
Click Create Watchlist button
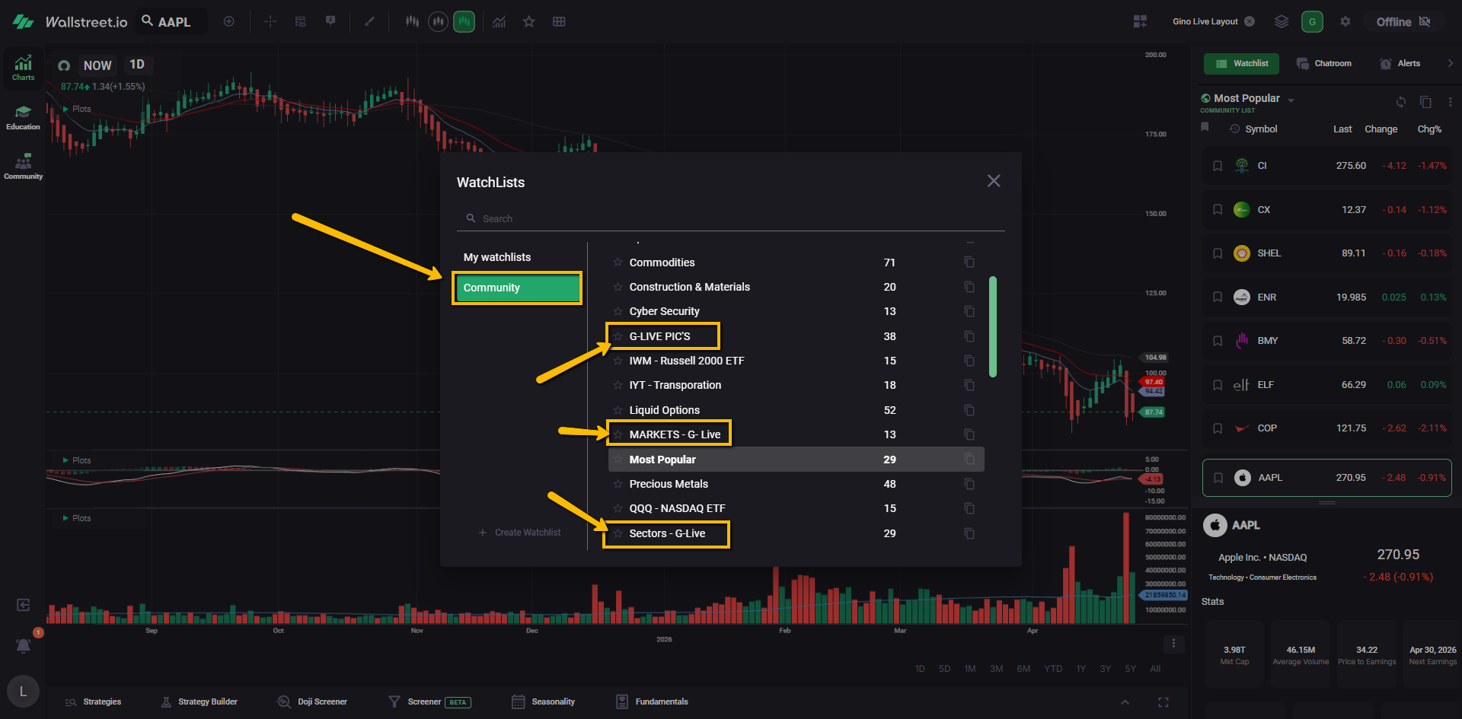(x=519, y=533)
